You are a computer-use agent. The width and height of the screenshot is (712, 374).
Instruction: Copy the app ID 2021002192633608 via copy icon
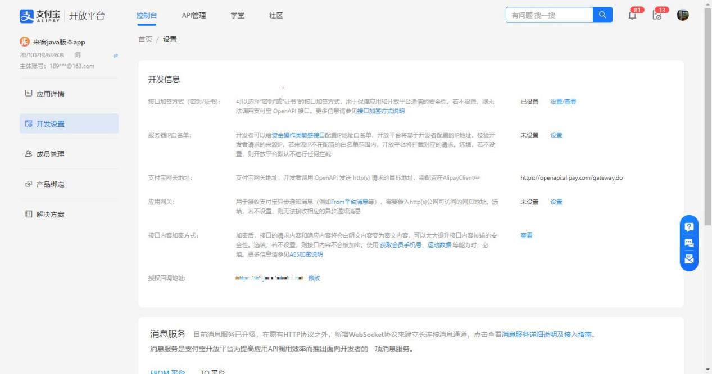click(78, 55)
